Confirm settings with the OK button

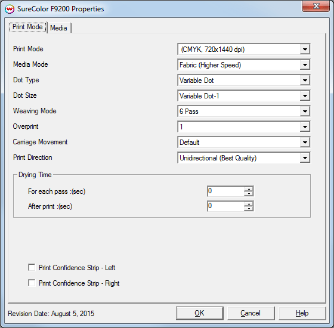[x=200, y=313]
